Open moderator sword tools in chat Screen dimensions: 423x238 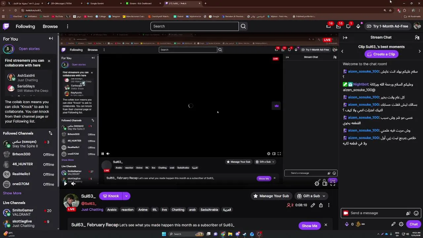[393, 224]
